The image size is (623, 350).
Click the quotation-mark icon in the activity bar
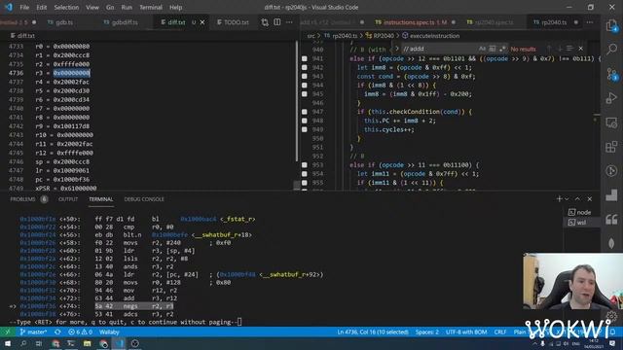612,219
